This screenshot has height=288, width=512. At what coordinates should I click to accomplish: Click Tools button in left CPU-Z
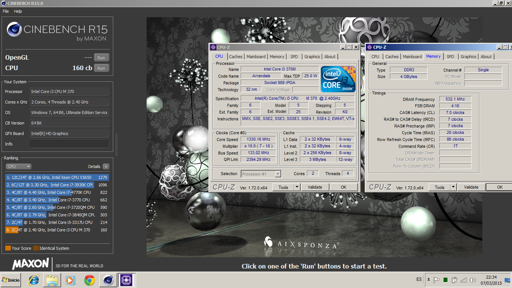point(283,187)
